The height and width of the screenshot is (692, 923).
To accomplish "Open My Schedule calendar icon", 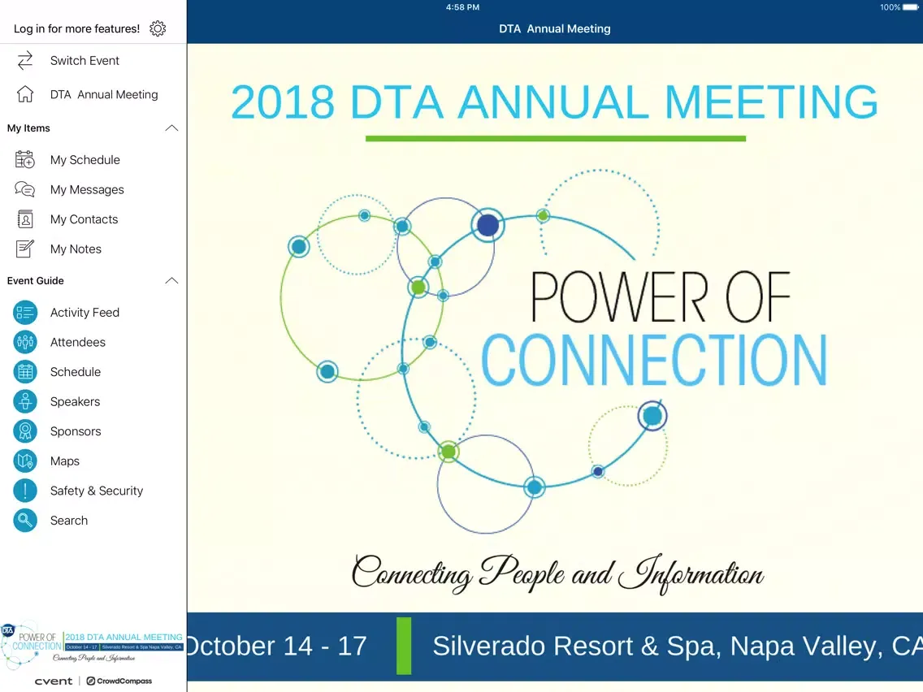I will 25,159.
